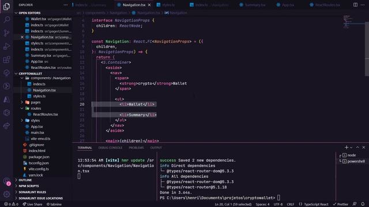Switch to the Debug Console tab
Viewport: 369px width, 207px height.
(x=110, y=148)
